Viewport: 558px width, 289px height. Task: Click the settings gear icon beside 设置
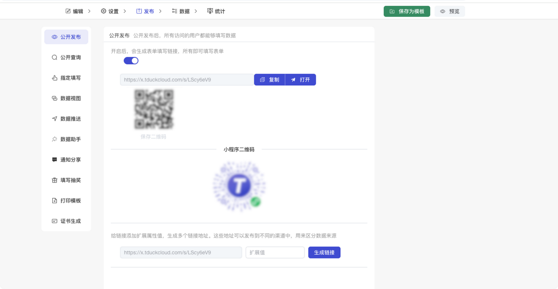[103, 11]
